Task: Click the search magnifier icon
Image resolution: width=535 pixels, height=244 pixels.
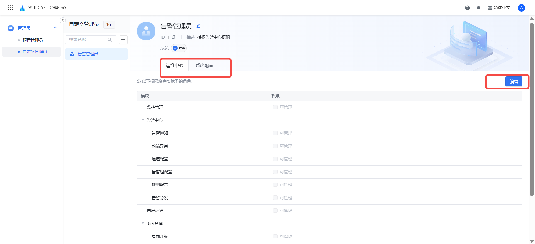Action: click(110, 40)
